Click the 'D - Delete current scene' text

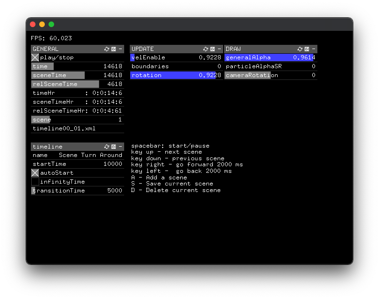(175, 190)
